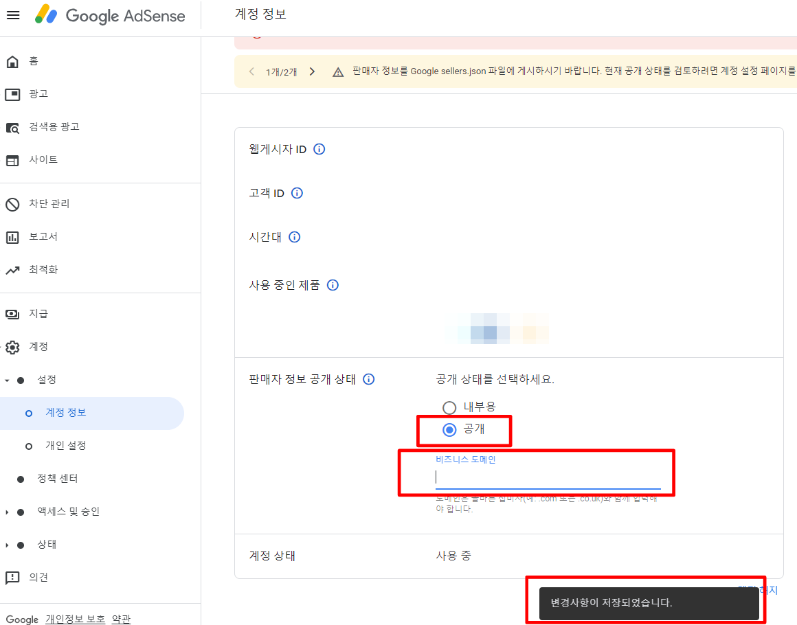
Task: Select the 공개 radio option
Action: tap(449, 430)
